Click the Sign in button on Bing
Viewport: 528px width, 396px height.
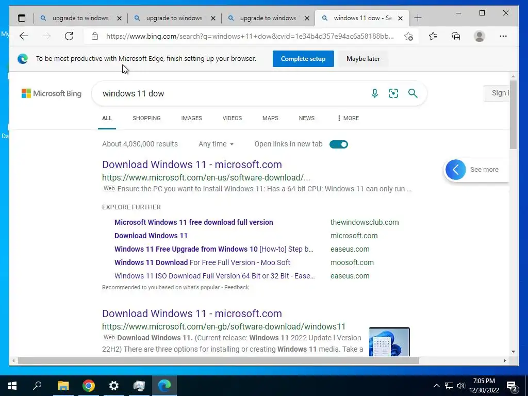point(497,93)
